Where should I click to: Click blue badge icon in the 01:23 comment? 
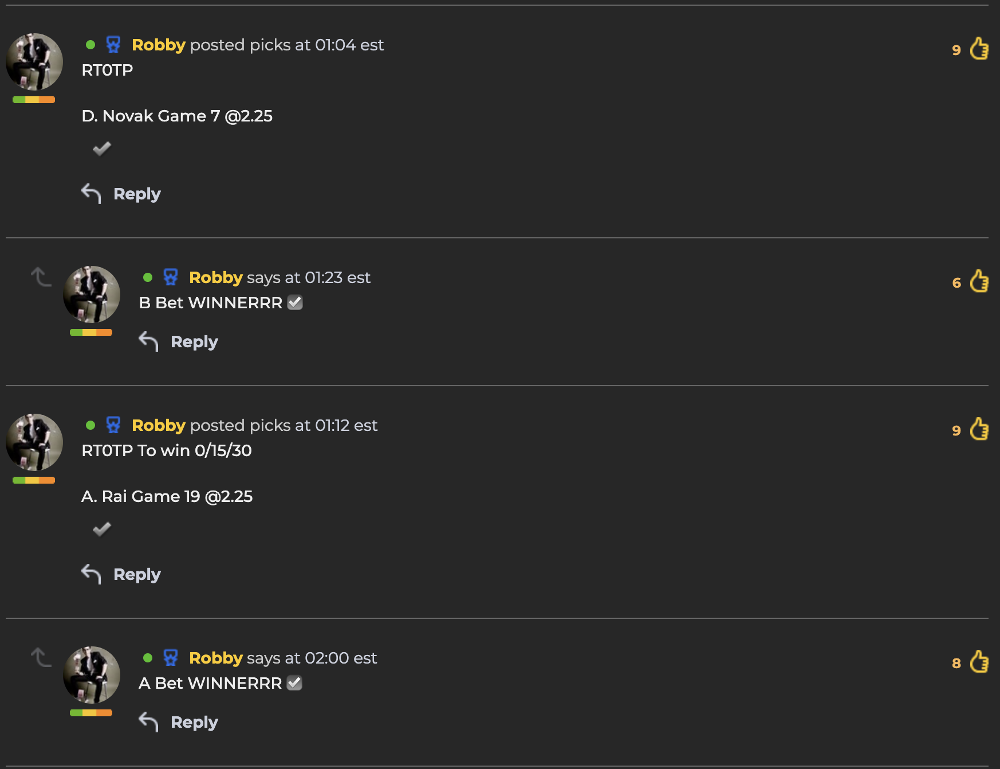(171, 277)
